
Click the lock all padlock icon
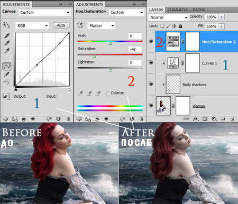[x=180, y=26]
